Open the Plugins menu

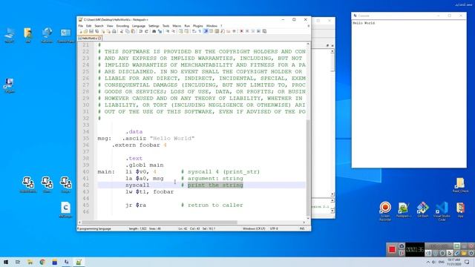(x=198, y=26)
